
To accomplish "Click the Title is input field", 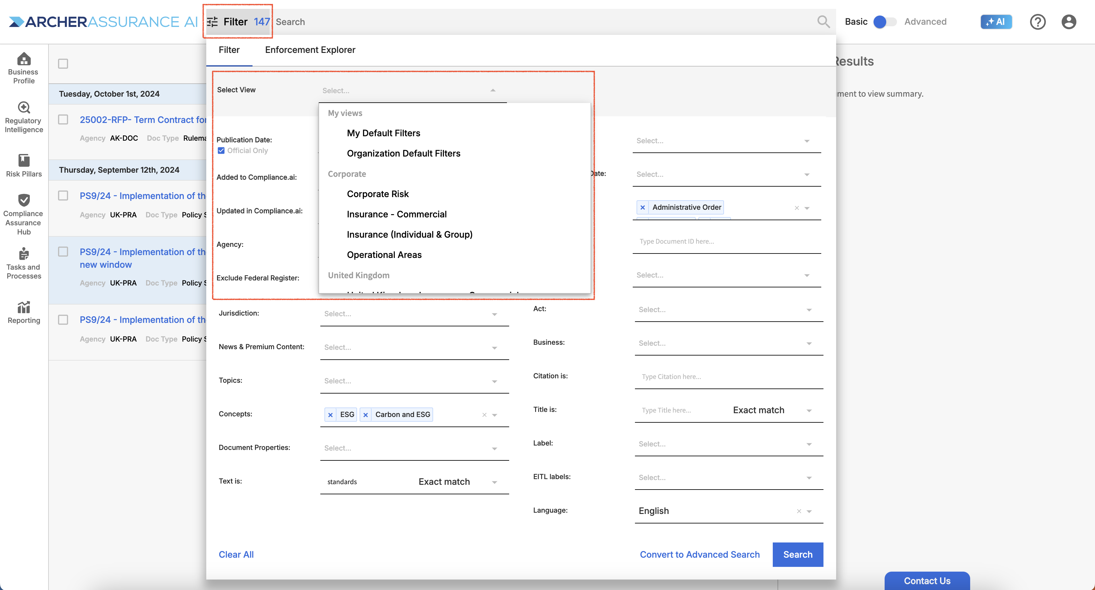I will [682, 411].
